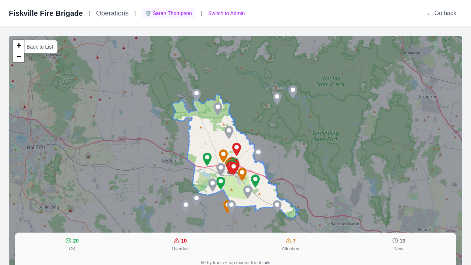
Task: Click the Creswick Regional Park label
Action: point(67,79)
